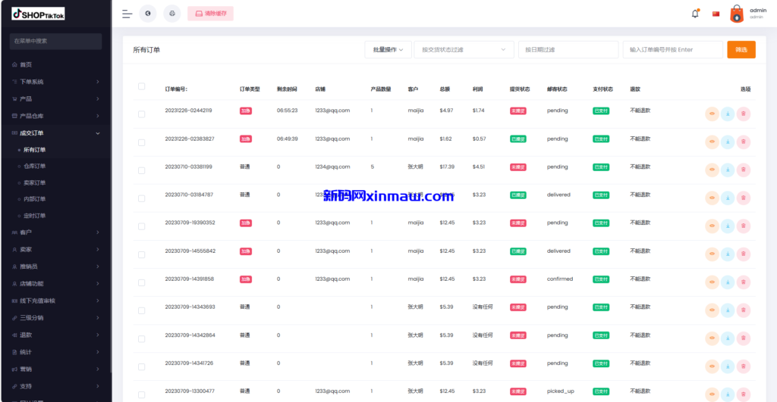Open the admin profile avatar

coord(737,14)
